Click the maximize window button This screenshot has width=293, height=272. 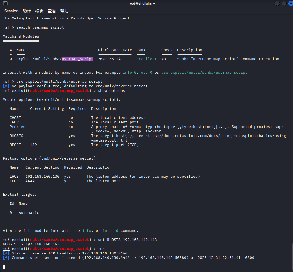pyautogui.click(x=284, y=3)
